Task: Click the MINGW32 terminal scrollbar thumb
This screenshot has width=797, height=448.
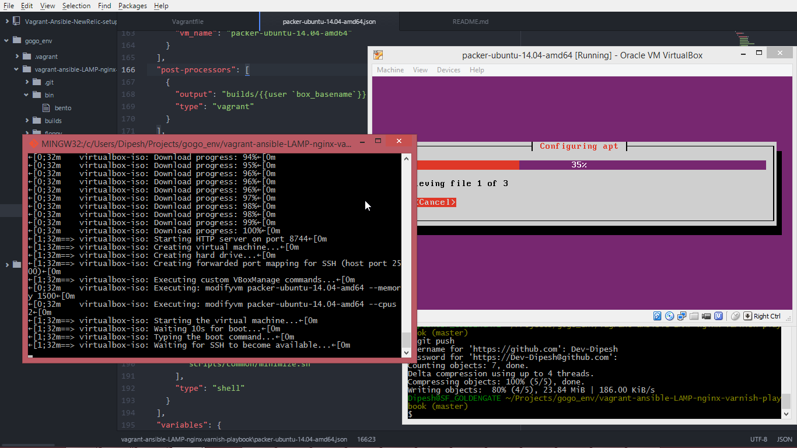Action: tap(407, 339)
